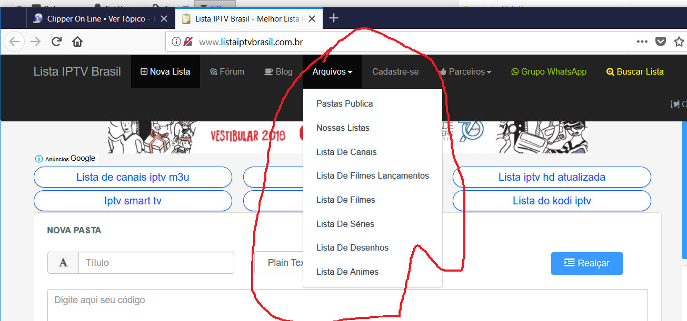
Task: Choose Lista De Filmes from the menu
Action: click(x=373, y=200)
